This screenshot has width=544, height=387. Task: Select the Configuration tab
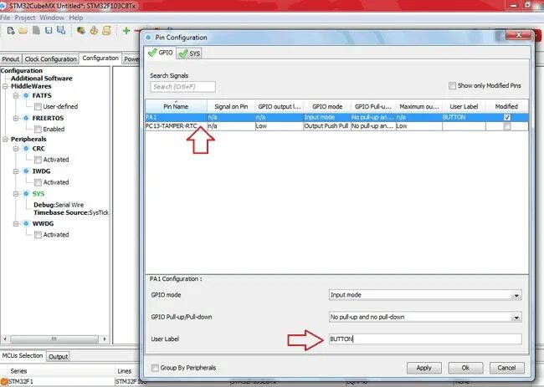(100, 59)
